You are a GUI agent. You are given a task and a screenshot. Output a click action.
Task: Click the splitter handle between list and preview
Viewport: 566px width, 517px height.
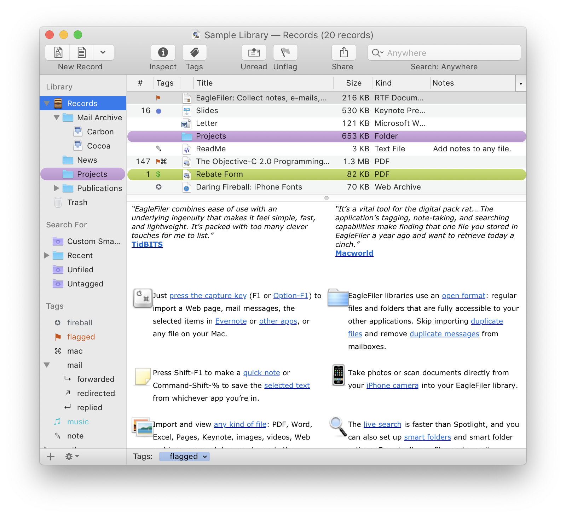(x=326, y=198)
